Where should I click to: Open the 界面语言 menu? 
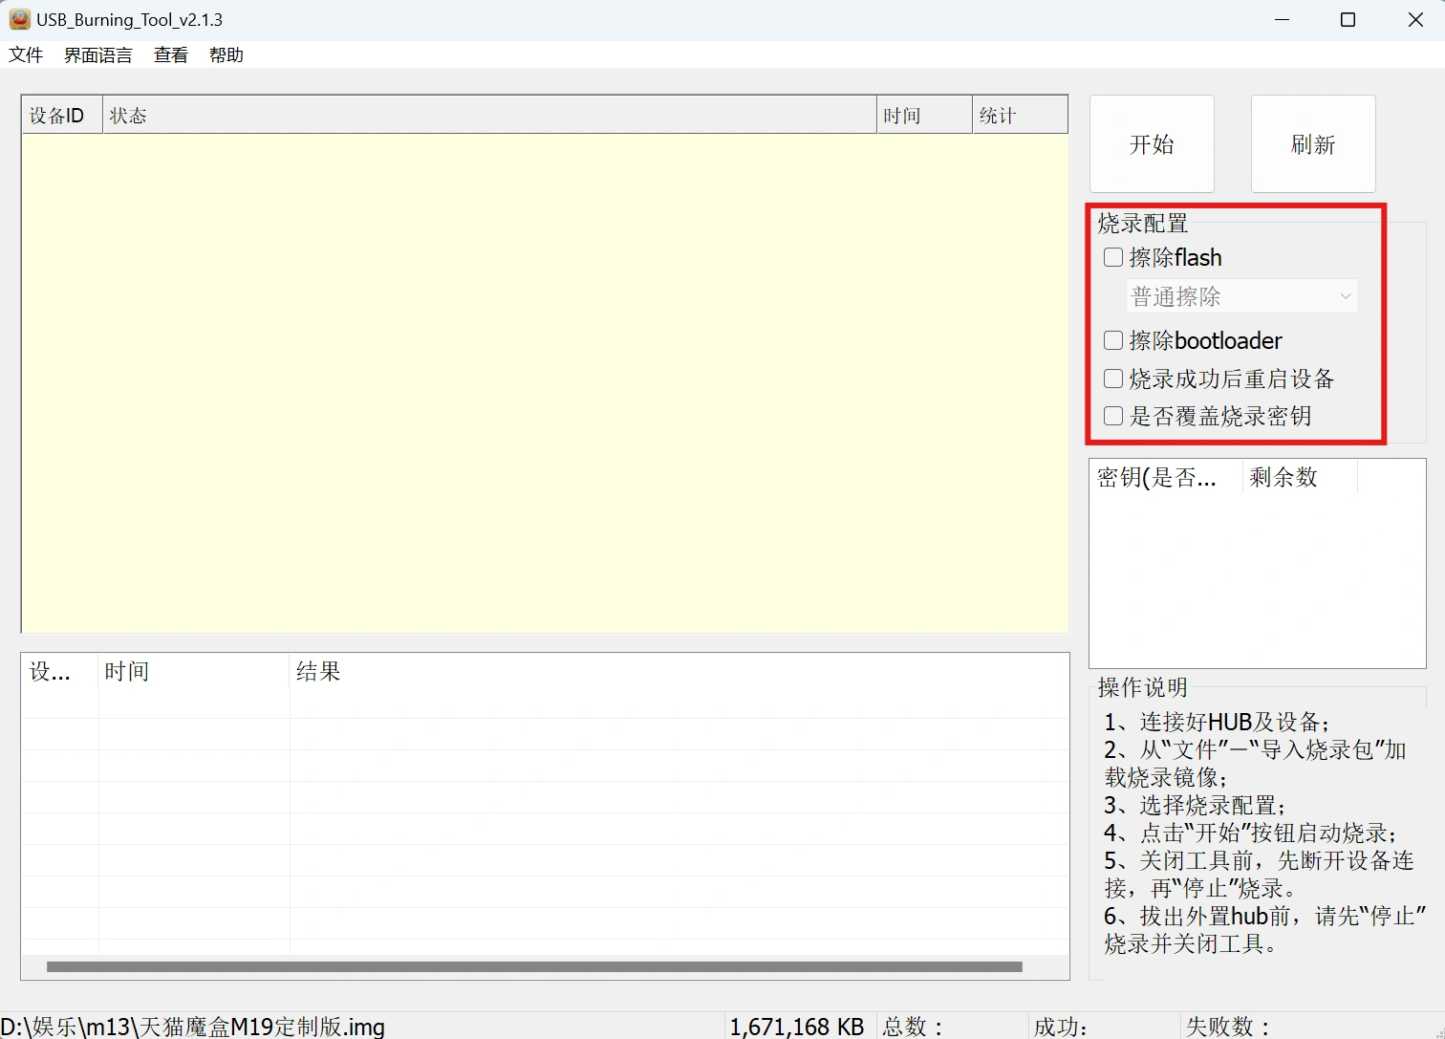tap(97, 55)
